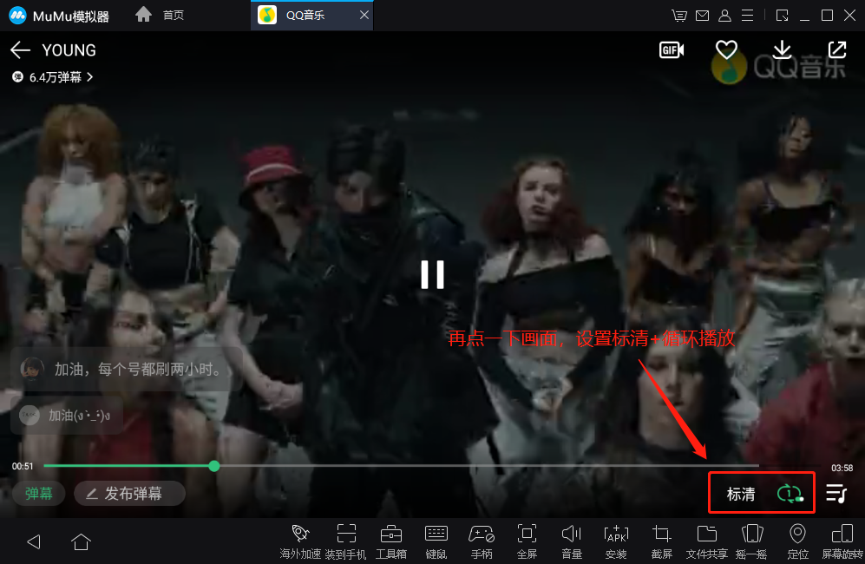Open the MuMu 工具箱 toolbox

click(391, 541)
